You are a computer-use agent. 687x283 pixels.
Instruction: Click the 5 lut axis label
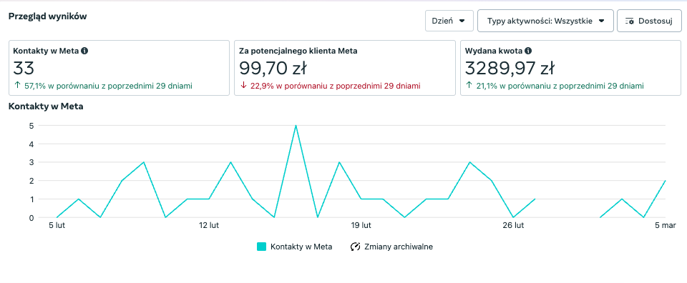57,226
